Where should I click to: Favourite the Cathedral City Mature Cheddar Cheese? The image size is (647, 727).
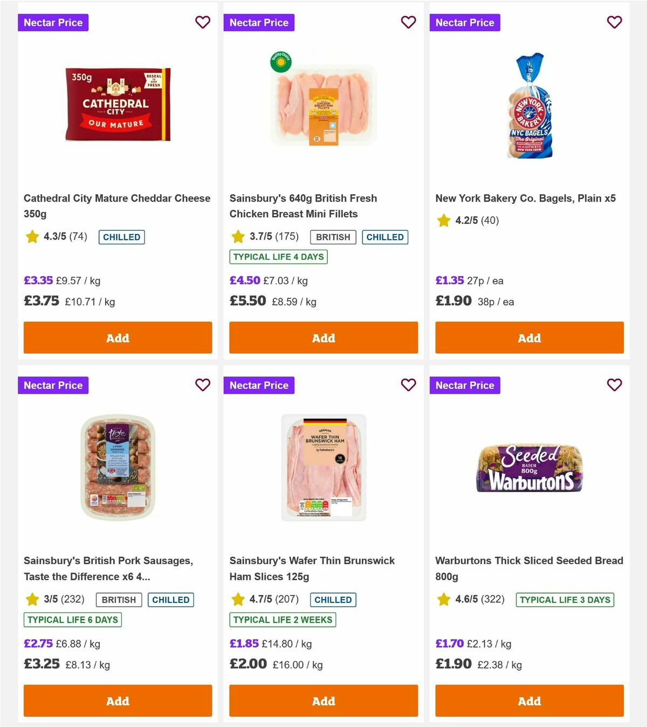click(x=203, y=22)
